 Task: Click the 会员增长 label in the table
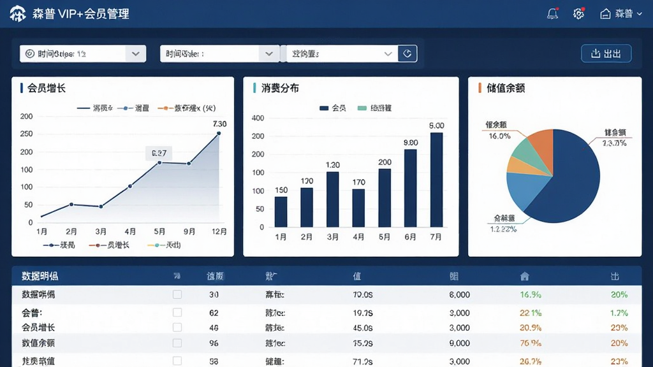38,327
